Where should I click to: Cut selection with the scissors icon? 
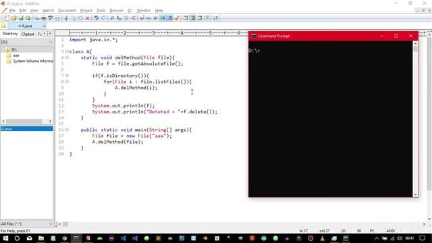66,18
